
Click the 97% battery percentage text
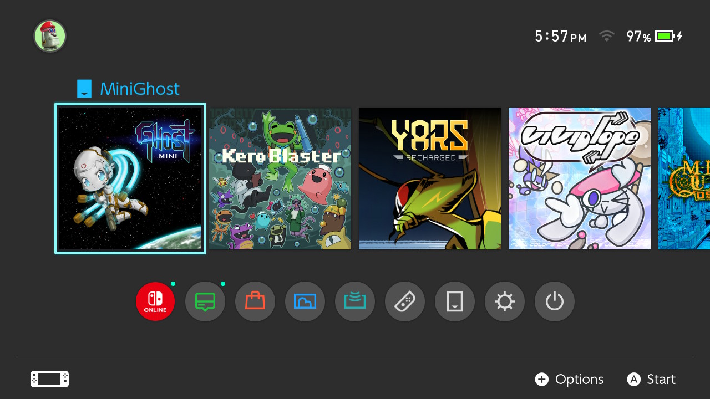tap(638, 37)
